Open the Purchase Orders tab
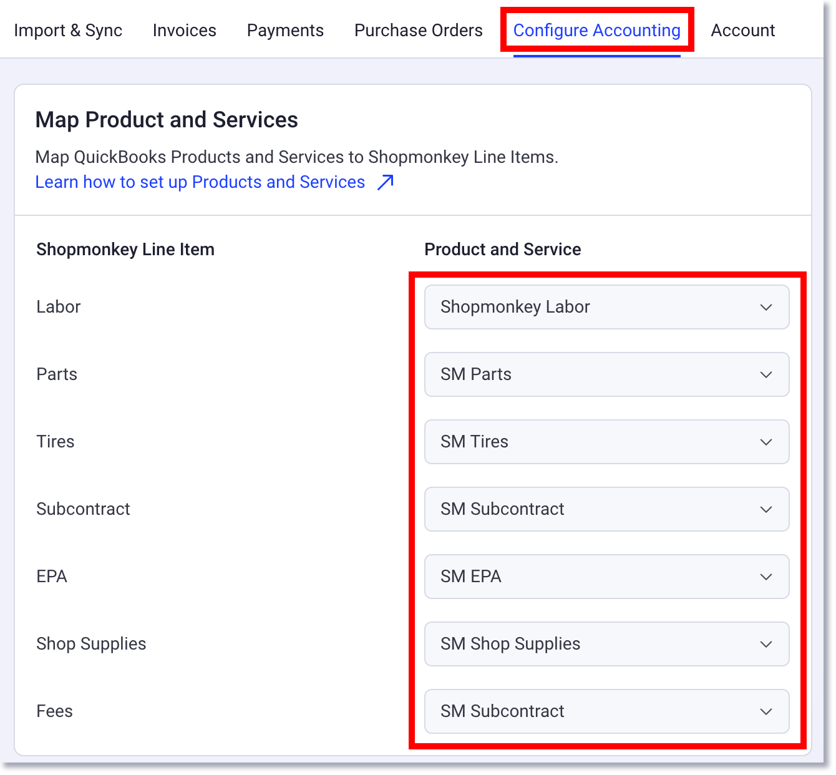Image resolution: width=836 pixels, height=775 pixels. 419,30
